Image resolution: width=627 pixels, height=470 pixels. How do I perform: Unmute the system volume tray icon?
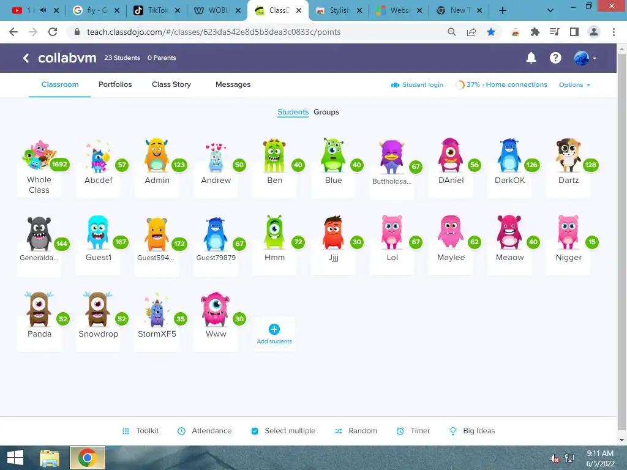point(554,458)
